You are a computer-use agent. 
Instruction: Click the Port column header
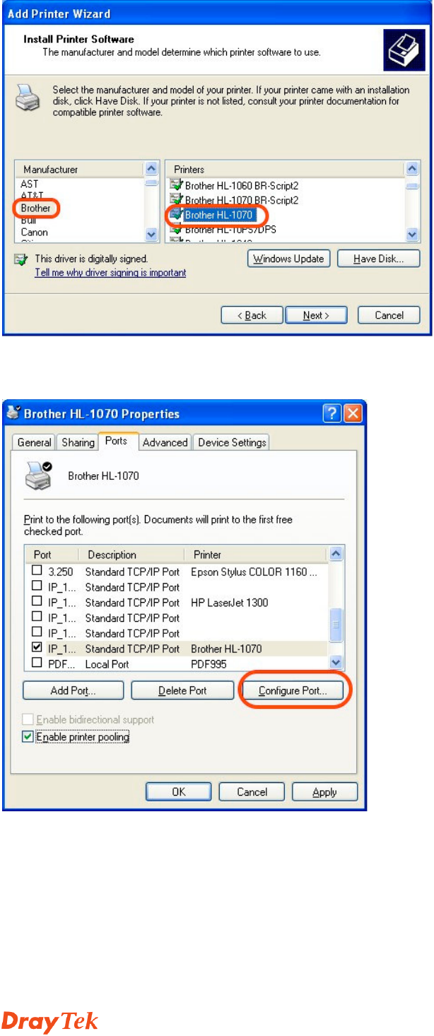click(x=52, y=555)
